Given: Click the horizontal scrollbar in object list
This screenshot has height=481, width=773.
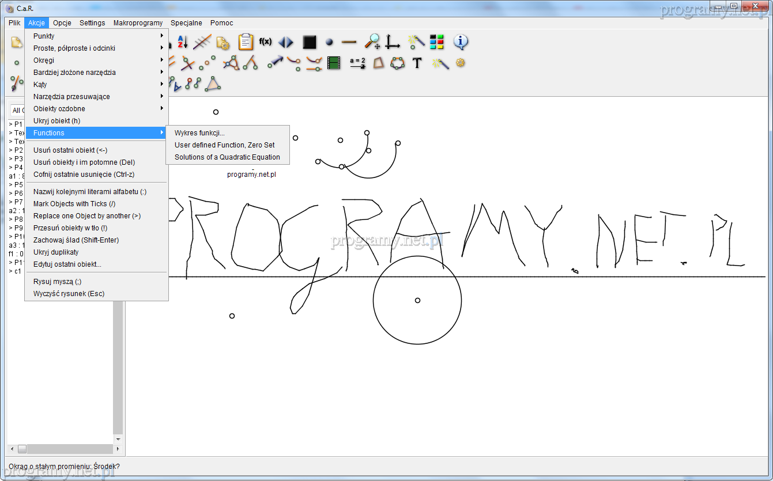Looking at the screenshot, I should pos(63,449).
